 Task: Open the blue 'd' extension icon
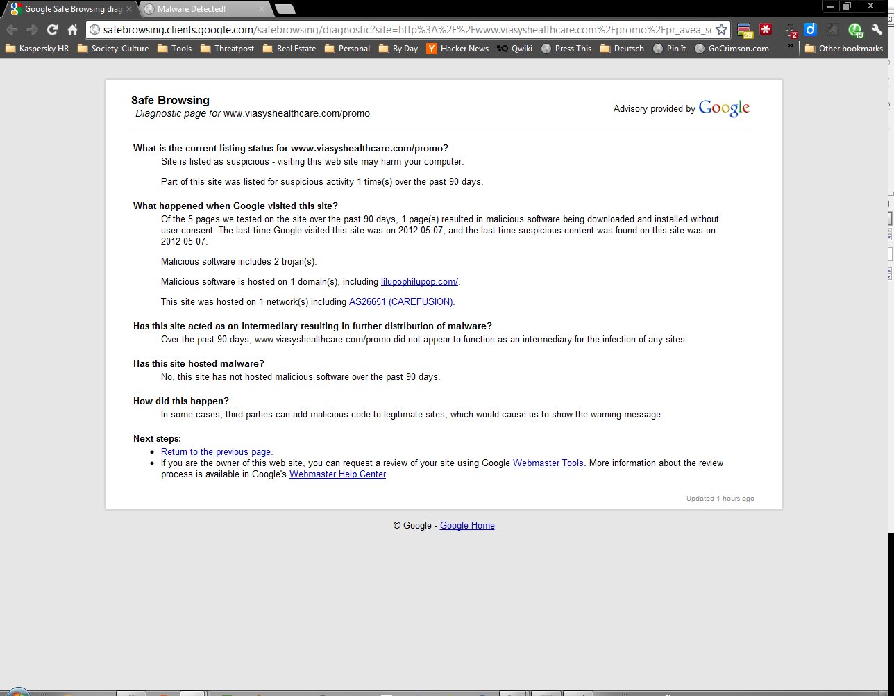pos(810,30)
